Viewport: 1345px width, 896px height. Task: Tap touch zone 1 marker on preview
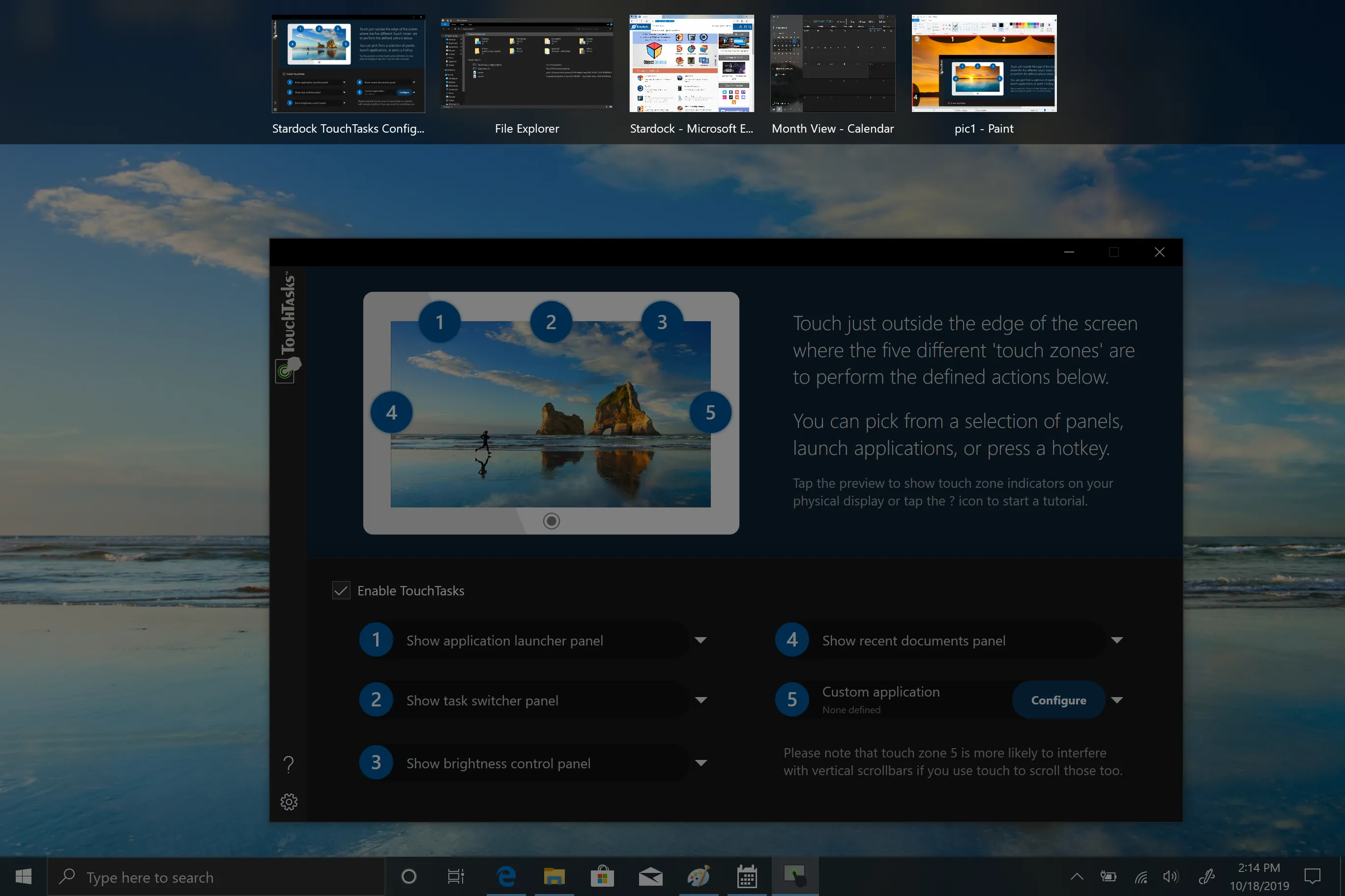pyautogui.click(x=439, y=322)
